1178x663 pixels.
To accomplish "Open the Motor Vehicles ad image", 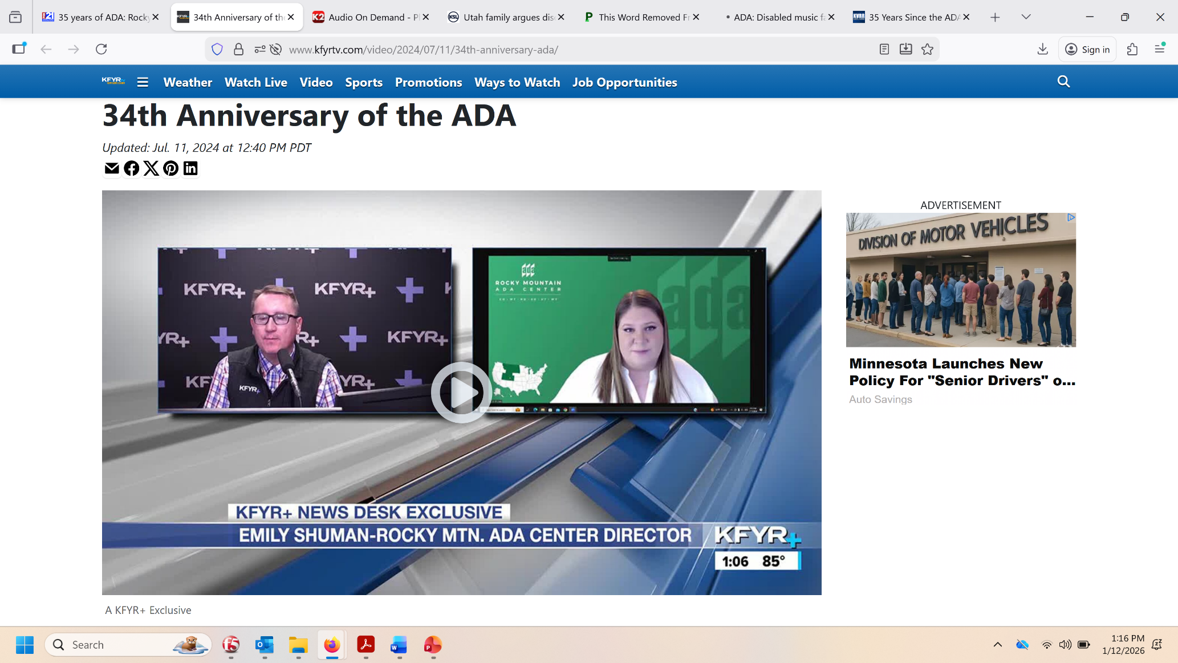I will (x=961, y=280).
